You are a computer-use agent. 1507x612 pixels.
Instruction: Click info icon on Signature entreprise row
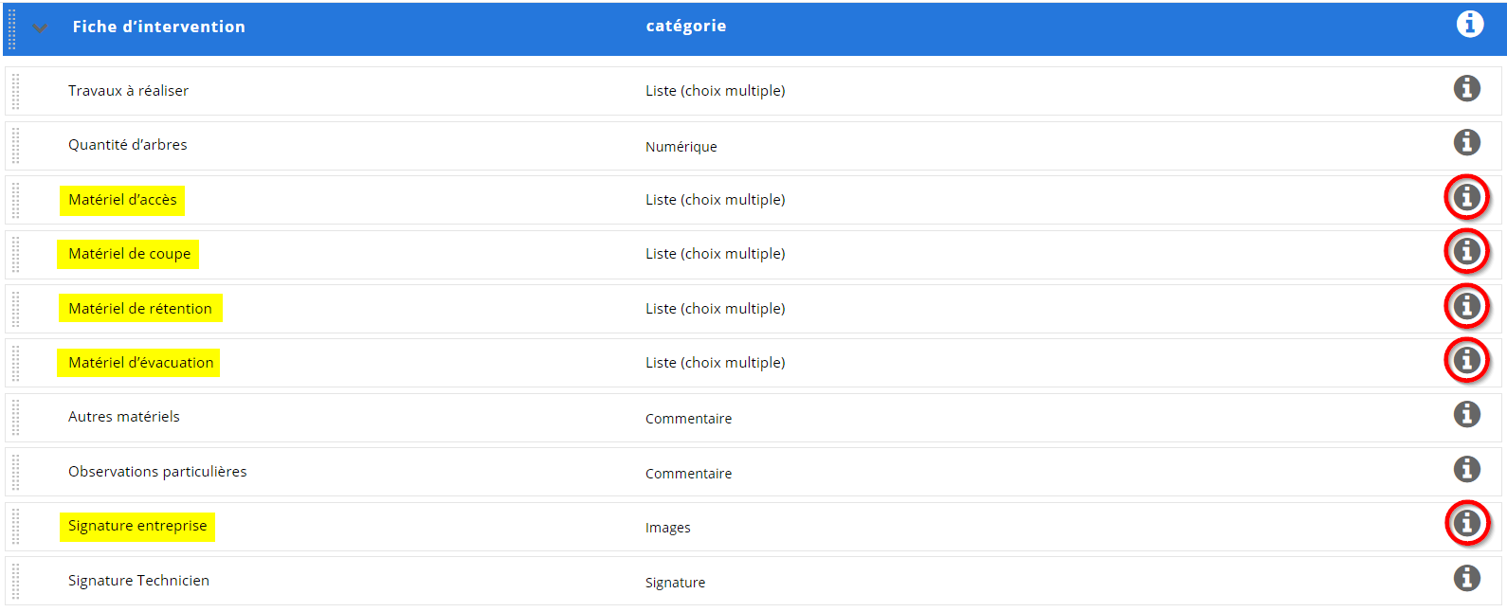[x=1467, y=523]
